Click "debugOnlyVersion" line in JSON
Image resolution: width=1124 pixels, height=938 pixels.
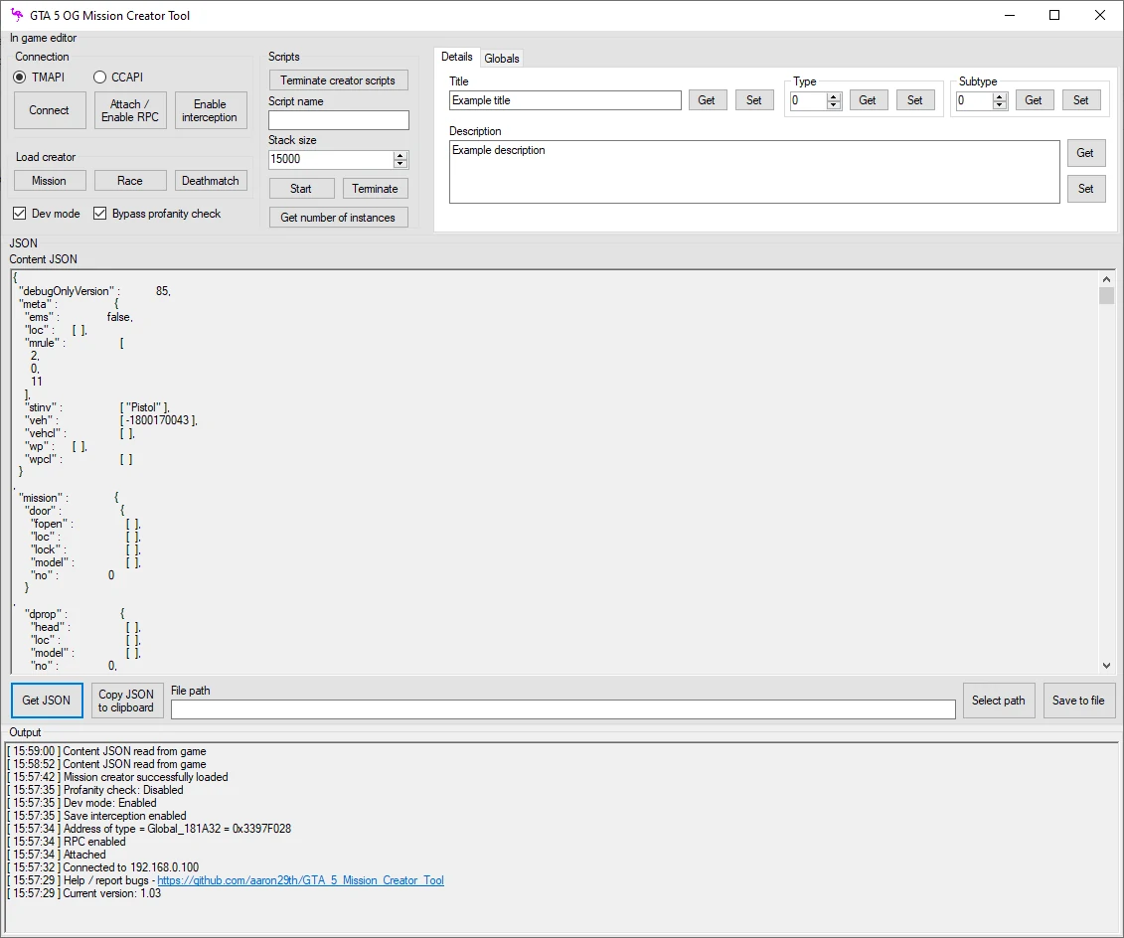93,291
